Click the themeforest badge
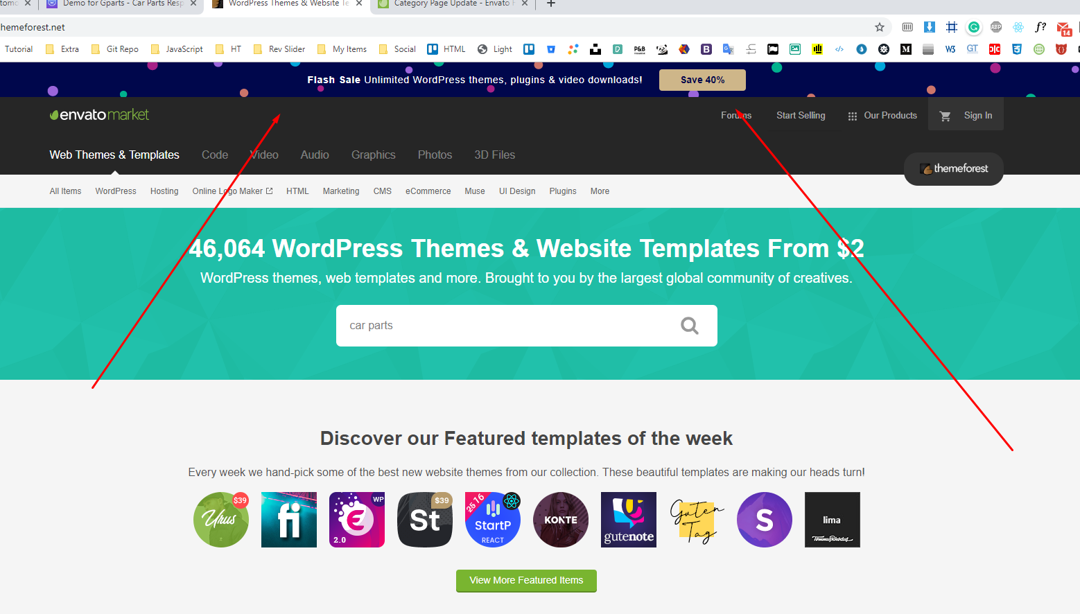The width and height of the screenshot is (1080, 614). [x=954, y=168]
